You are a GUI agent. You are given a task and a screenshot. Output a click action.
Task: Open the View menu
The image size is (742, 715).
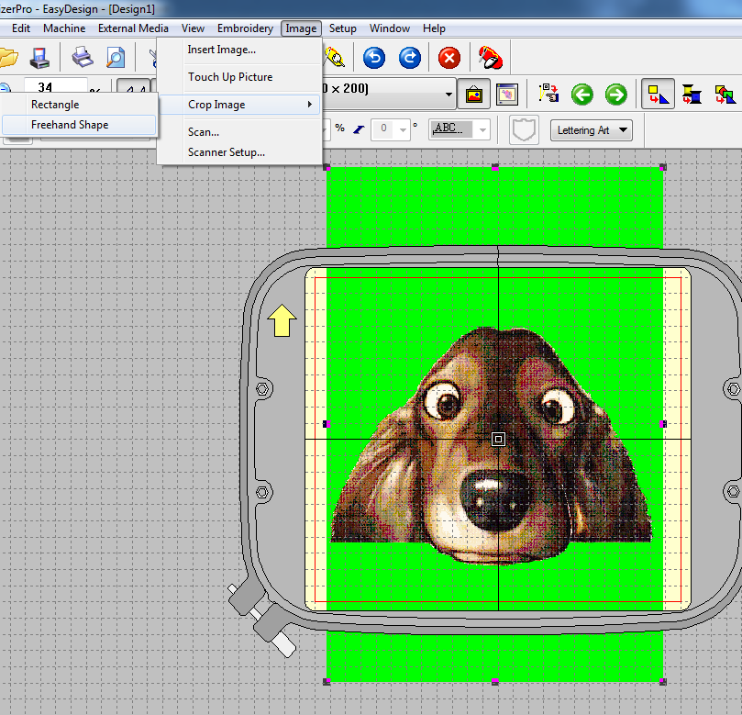(193, 28)
